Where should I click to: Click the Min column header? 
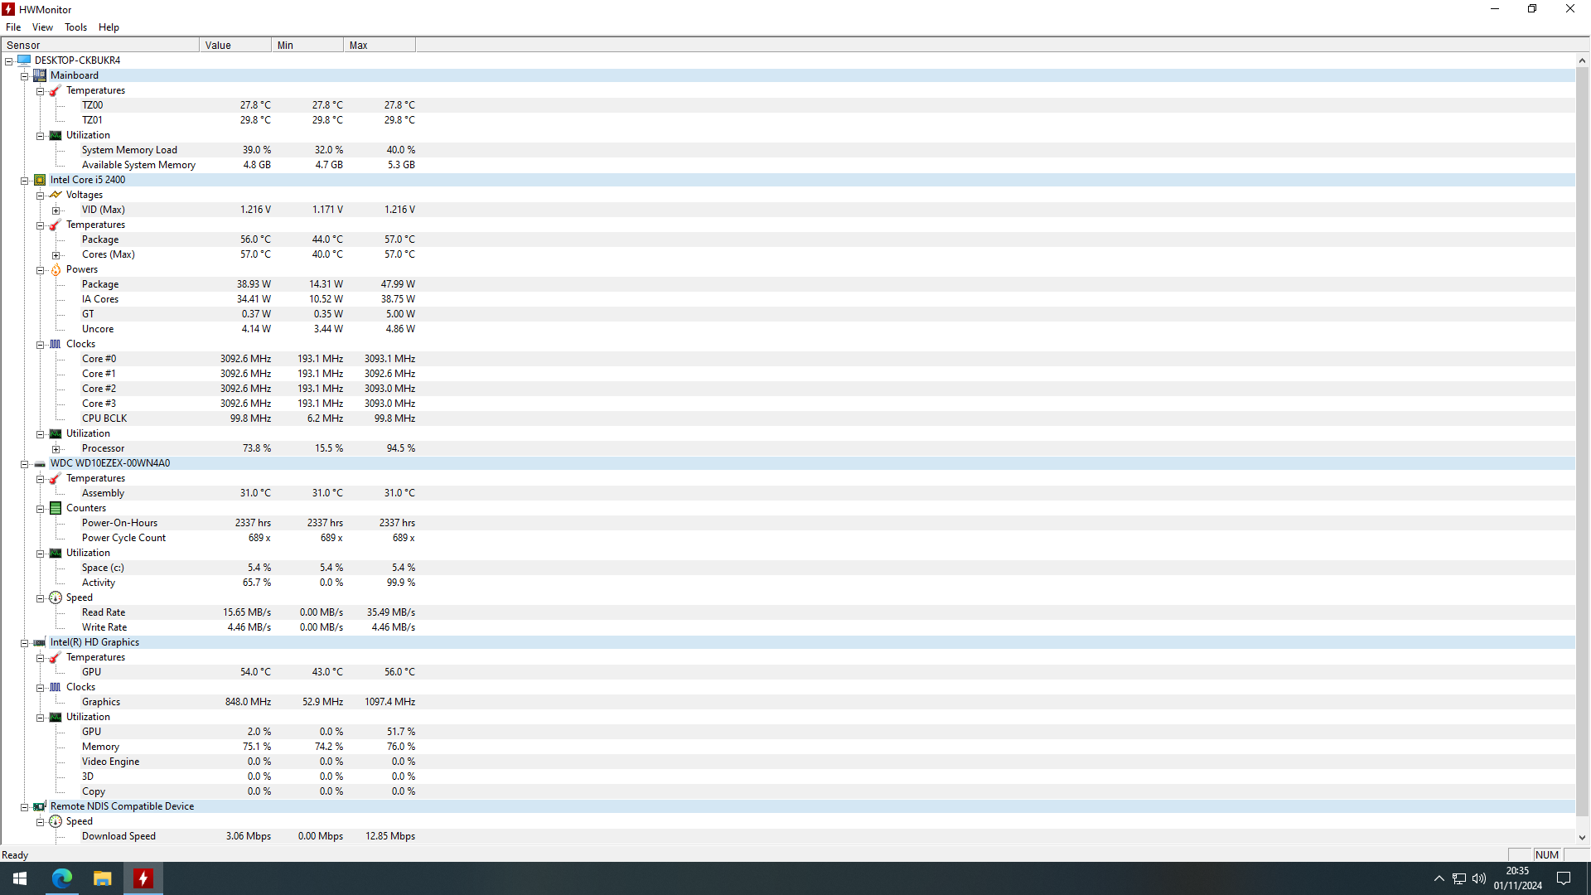(307, 46)
